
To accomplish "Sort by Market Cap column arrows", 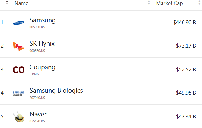I will [199, 3].
